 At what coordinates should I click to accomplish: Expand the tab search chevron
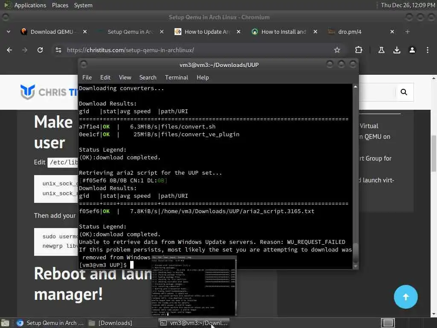[x=9, y=32]
